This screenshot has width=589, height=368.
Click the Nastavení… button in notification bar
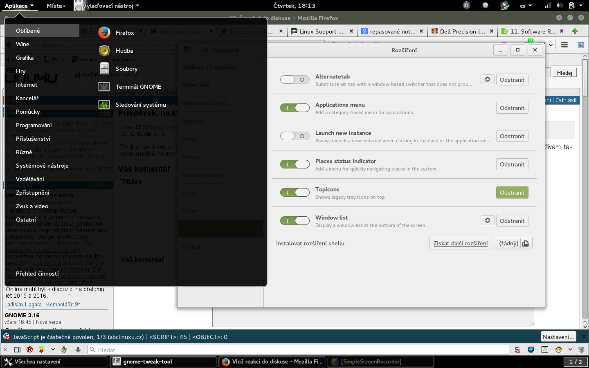point(558,337)
